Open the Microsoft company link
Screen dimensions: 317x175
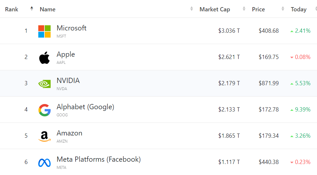[x=71, y=28]
